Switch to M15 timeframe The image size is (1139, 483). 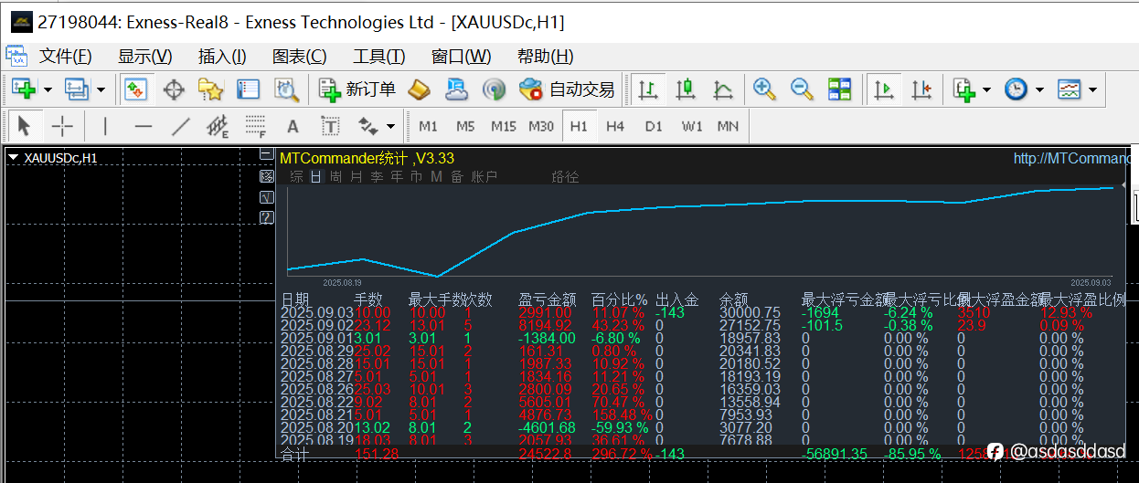pos(503,126)
